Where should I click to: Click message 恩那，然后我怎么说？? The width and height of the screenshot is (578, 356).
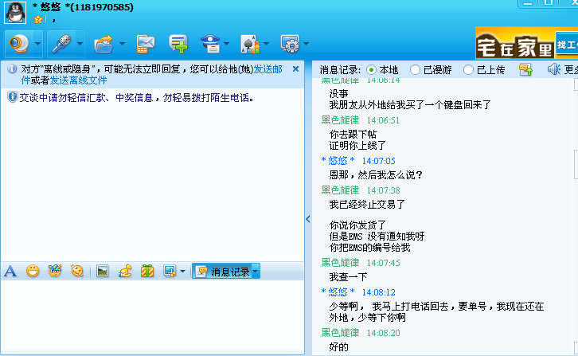pyautogui.click(x=376, y=175)
